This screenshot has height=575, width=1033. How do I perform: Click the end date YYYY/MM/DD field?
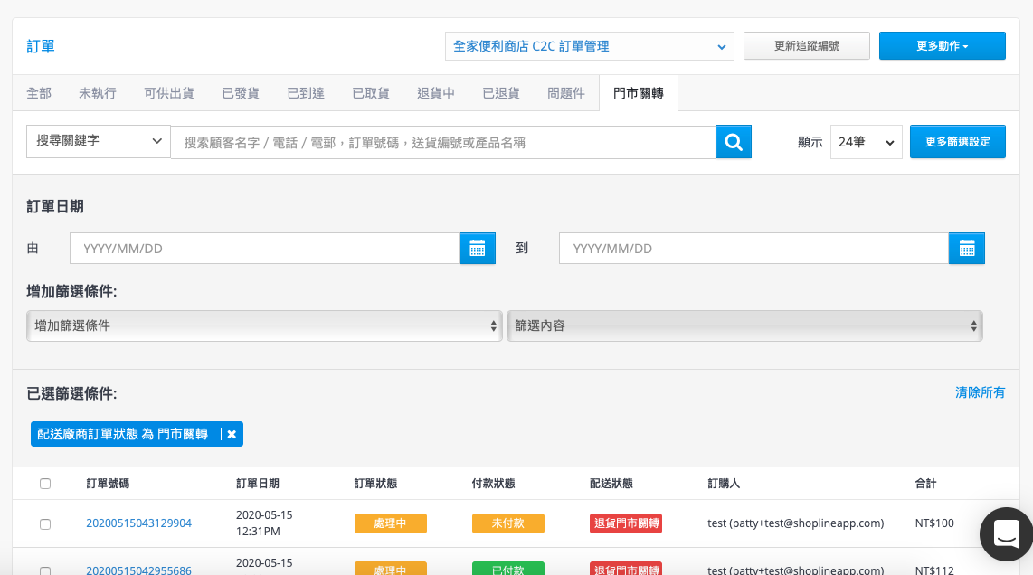(753, 249)
